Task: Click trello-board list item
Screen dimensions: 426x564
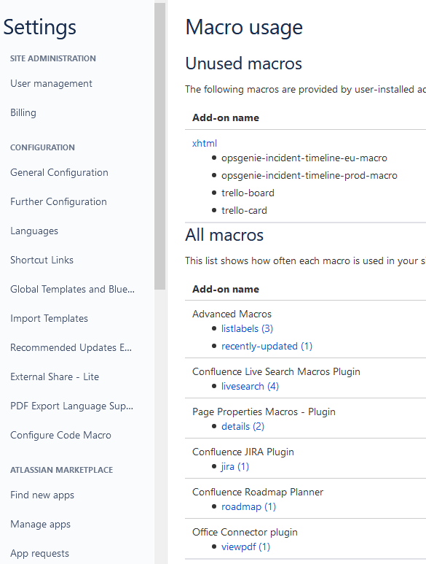Action: tap(248, 193)
